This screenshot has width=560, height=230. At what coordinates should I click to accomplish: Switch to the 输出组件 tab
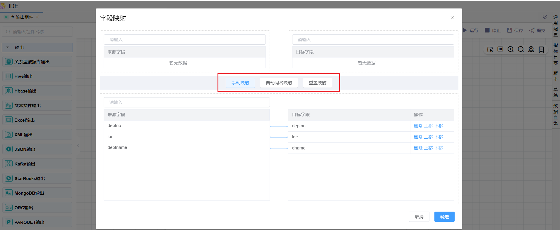coord(24,17)
